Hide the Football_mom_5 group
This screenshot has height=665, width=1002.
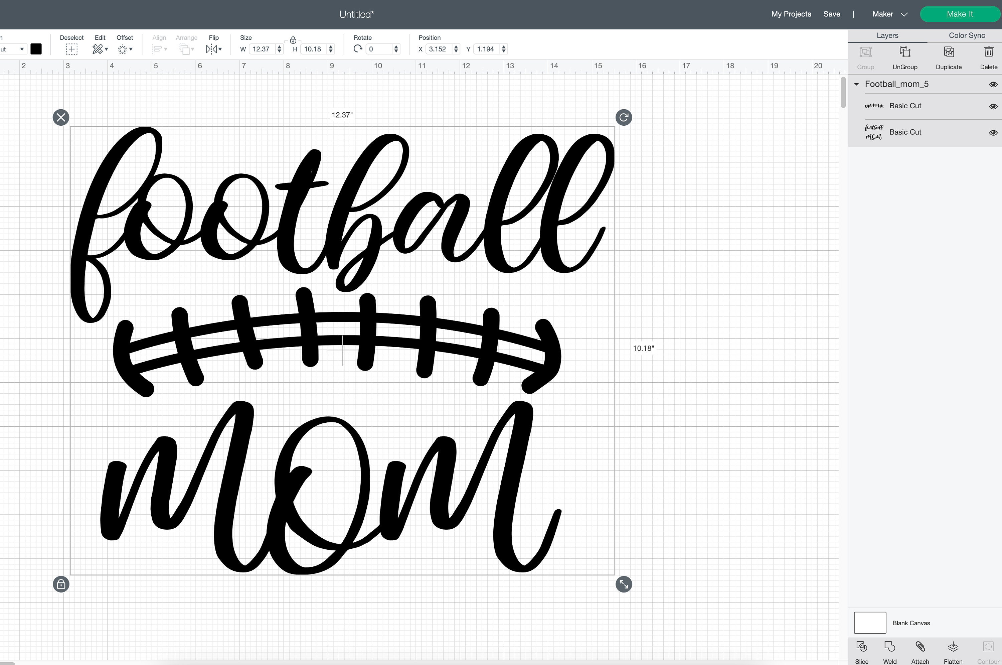coord(994,84)
